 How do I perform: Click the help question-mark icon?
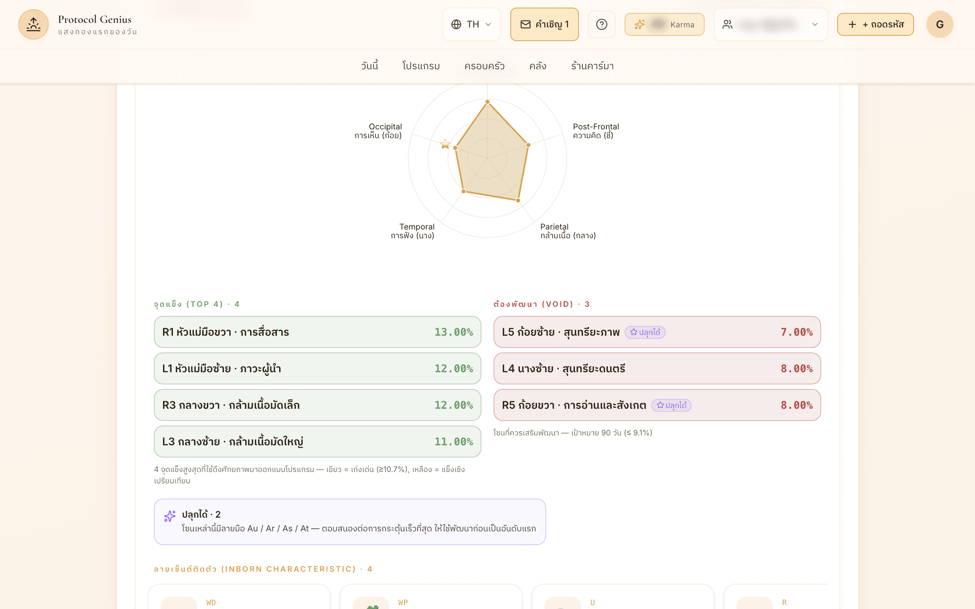point(601,25)
